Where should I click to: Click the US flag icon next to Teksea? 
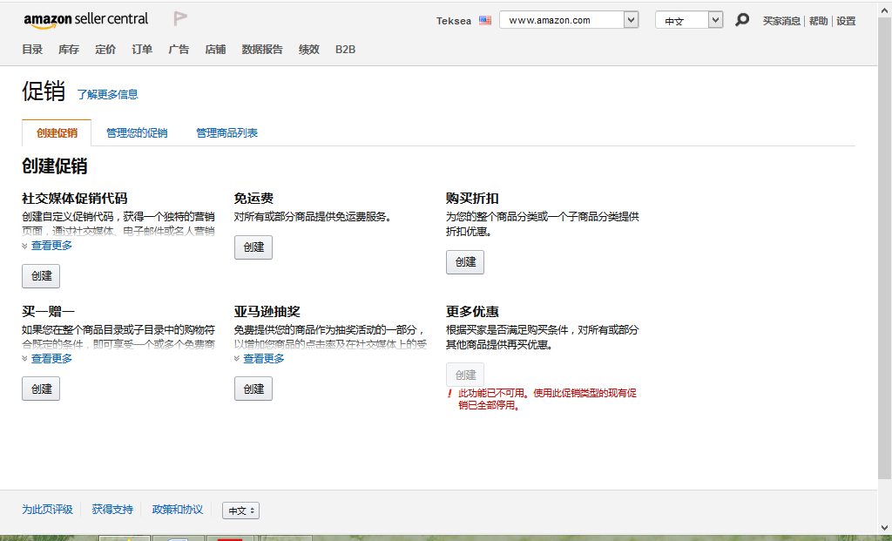coord(484,21)
